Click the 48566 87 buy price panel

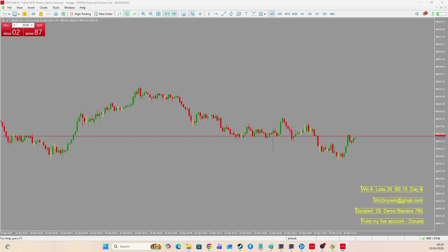click(x=34, y=32)
